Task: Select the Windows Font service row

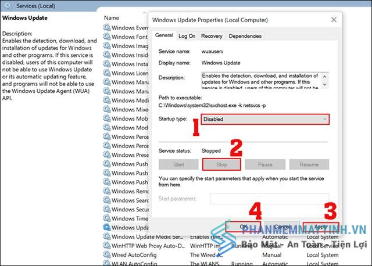Action: (126, 37)
